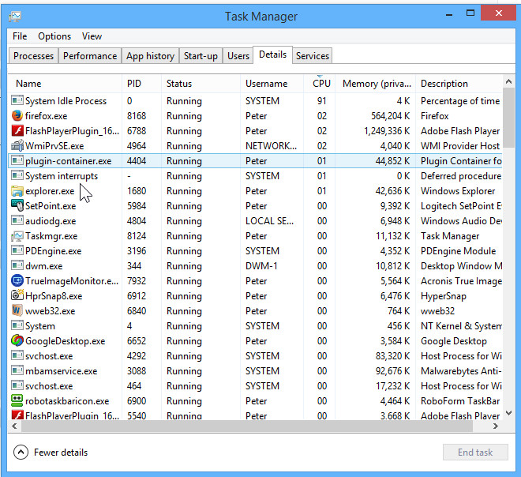This screenshot has height=477, width=521.
Task: Click the Task Manager title bar icon
Action: 16,16
